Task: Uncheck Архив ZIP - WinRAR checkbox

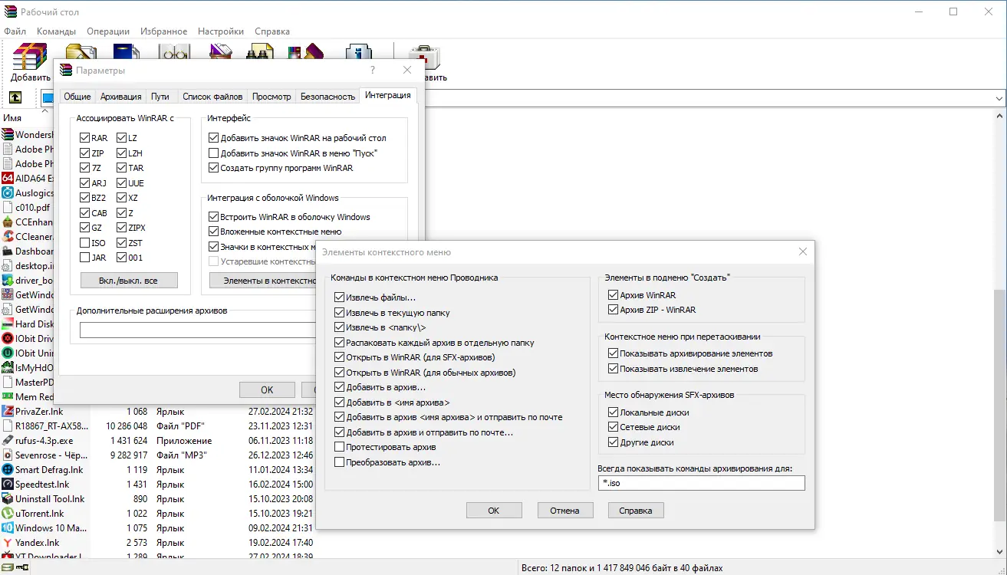Action: (x=613, y=310)
